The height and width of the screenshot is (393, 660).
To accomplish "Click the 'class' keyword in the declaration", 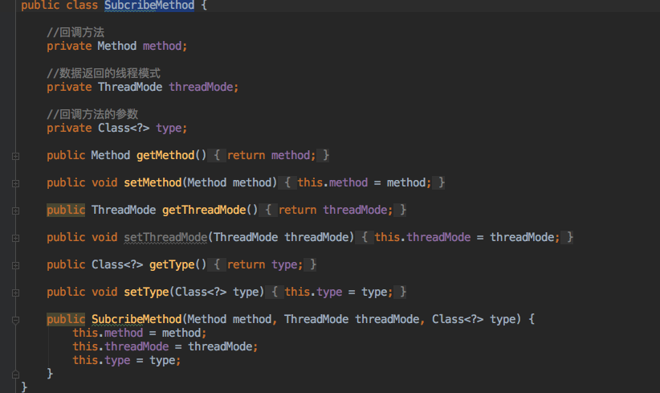I will 82,6.
